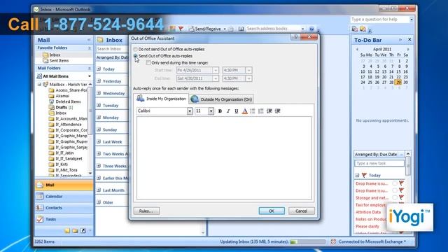Image resolution: width=448 pixels, height=252 pixels.
Task: Click the Search Inbox field
Action: (112, 49)
